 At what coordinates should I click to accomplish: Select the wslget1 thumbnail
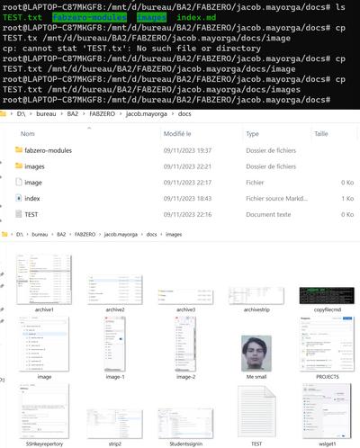tap(327, 411)
